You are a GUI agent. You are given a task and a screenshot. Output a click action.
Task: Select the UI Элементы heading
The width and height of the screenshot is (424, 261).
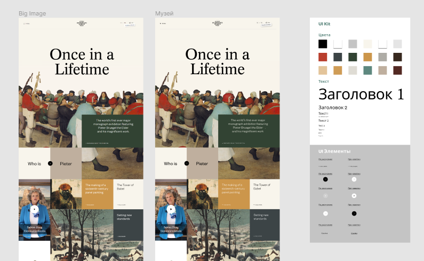[334, 152]
